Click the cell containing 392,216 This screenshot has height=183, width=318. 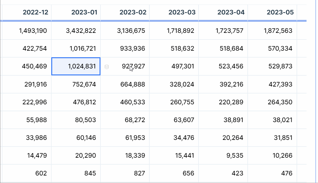(x=229, y=84)
